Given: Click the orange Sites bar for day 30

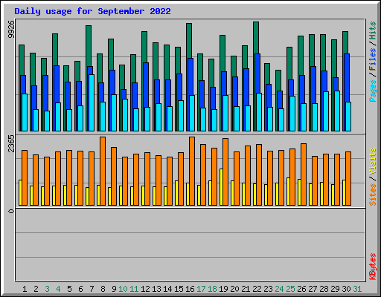Looking at the screenshot, I should point(348,178).
